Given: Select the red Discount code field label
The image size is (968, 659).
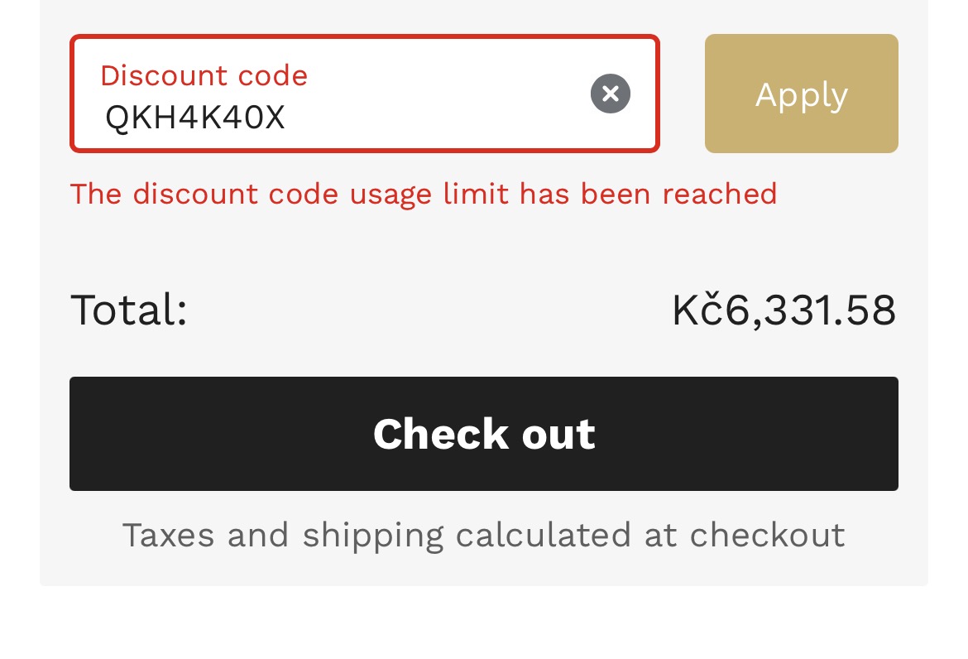Looking at the screenshot, I should (x=204, y=75).
